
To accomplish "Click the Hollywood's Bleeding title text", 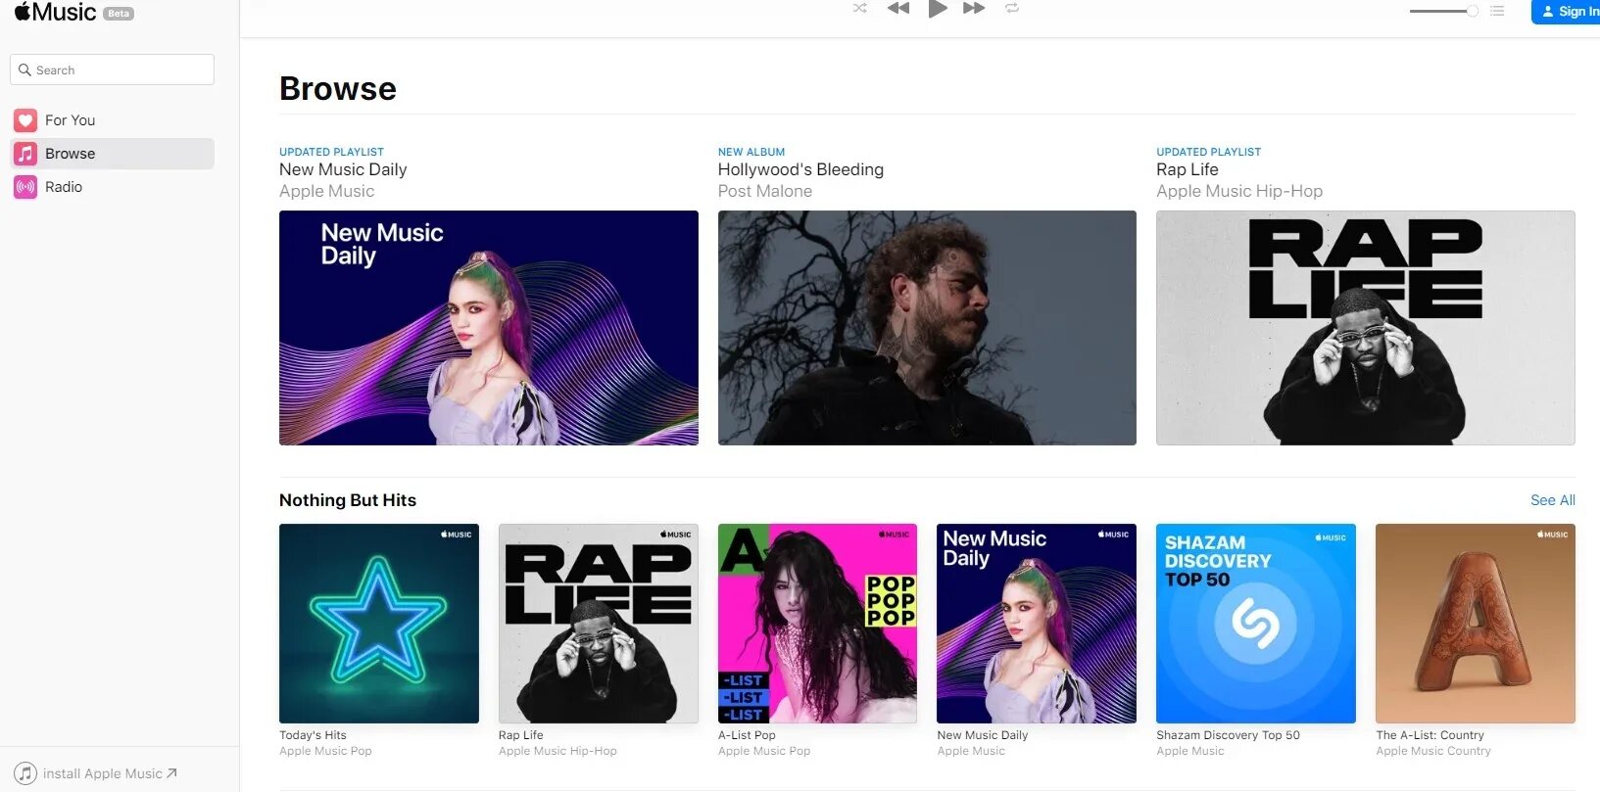I will (x=800, y=169).
